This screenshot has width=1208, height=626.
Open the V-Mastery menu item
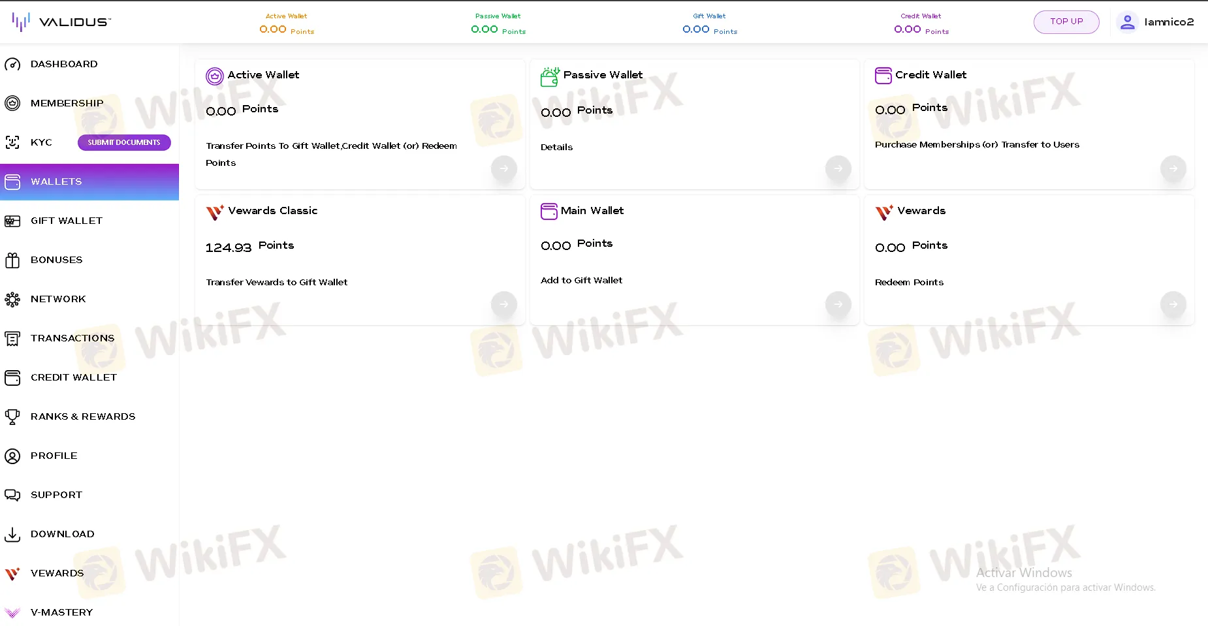point(89,612)
